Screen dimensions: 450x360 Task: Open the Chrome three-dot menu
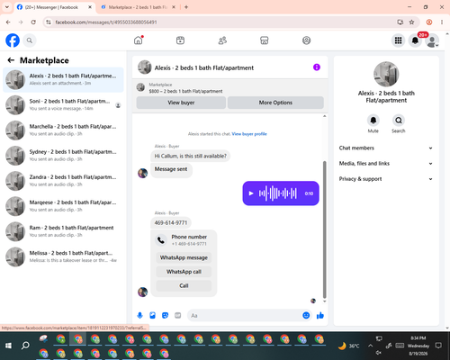[442, 22]
